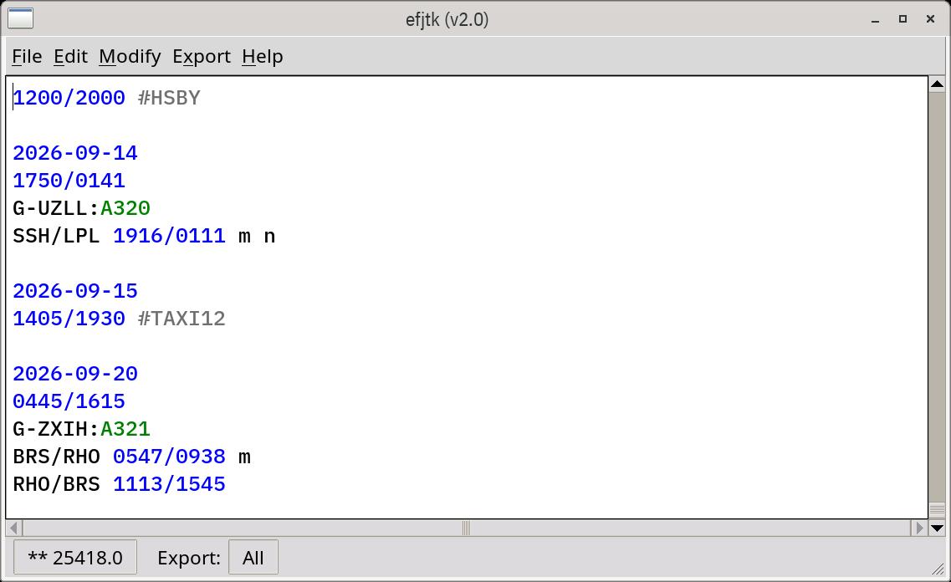Click the date 2026-09-20
The image size is (951, 582).
coord(75,374)
